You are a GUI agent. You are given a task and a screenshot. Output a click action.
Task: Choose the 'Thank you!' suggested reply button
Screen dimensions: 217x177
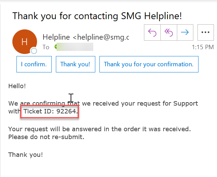coord(75,64)
